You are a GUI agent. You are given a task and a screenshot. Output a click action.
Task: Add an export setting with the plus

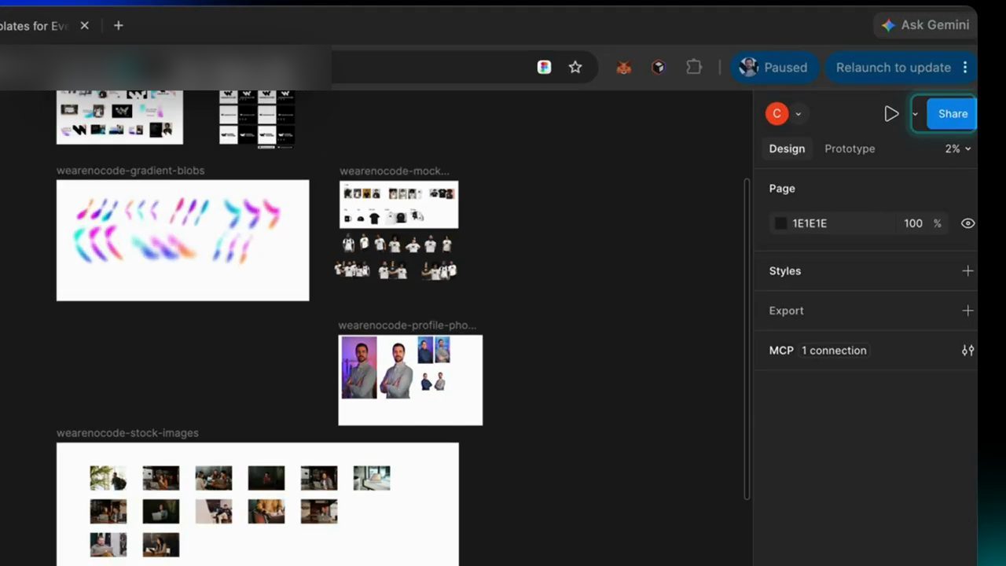point(967,311)
